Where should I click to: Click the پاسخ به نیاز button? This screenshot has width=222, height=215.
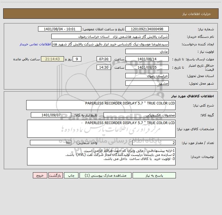[x=154, y=175]
